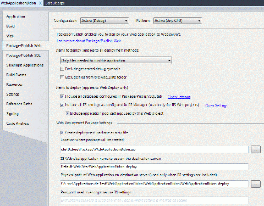Close the WebApplicationBidon tab
The width and height of the screenshot is (264, 206).
(40, 3)
